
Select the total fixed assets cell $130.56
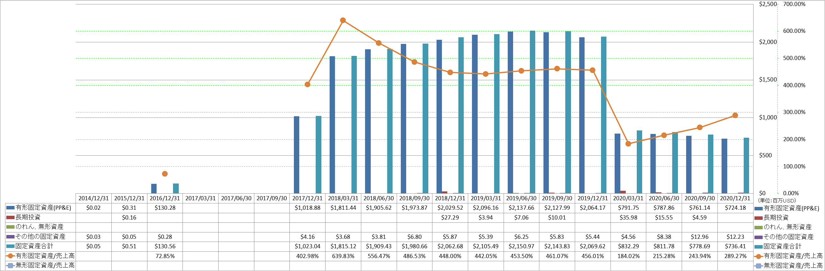[164, 246]
